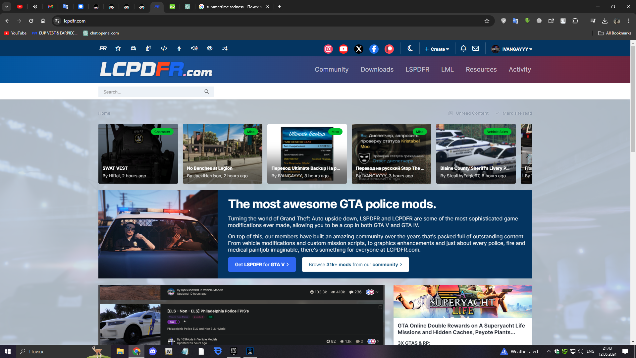
Task: Open the Activity menu
Action: [520, 70]
